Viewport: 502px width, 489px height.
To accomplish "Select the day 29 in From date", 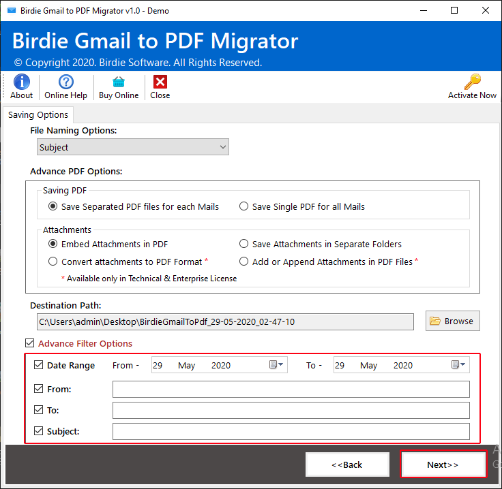I will tap(158, 365).
